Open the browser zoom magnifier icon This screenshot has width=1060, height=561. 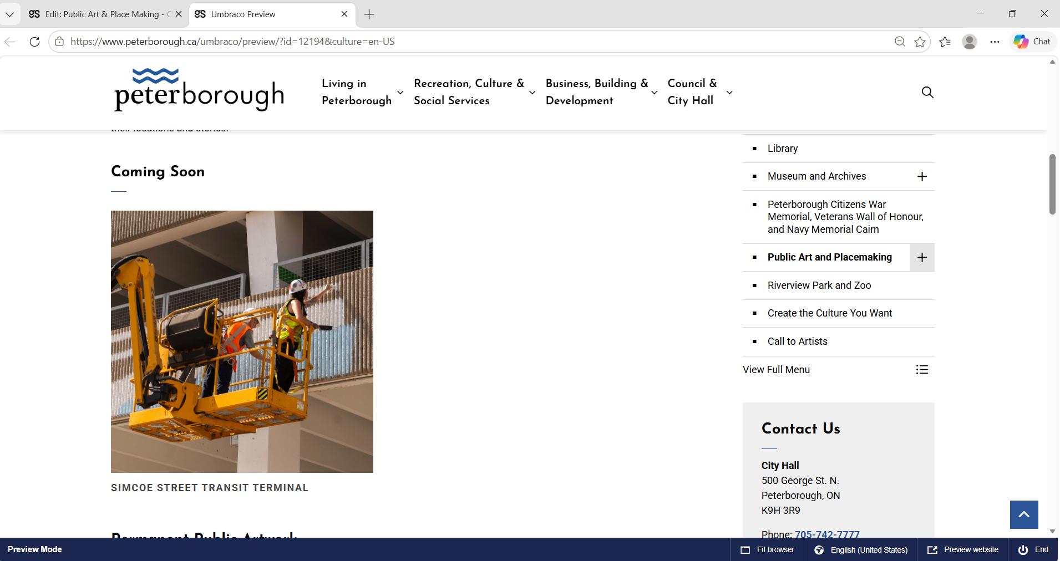click(900, 42)
